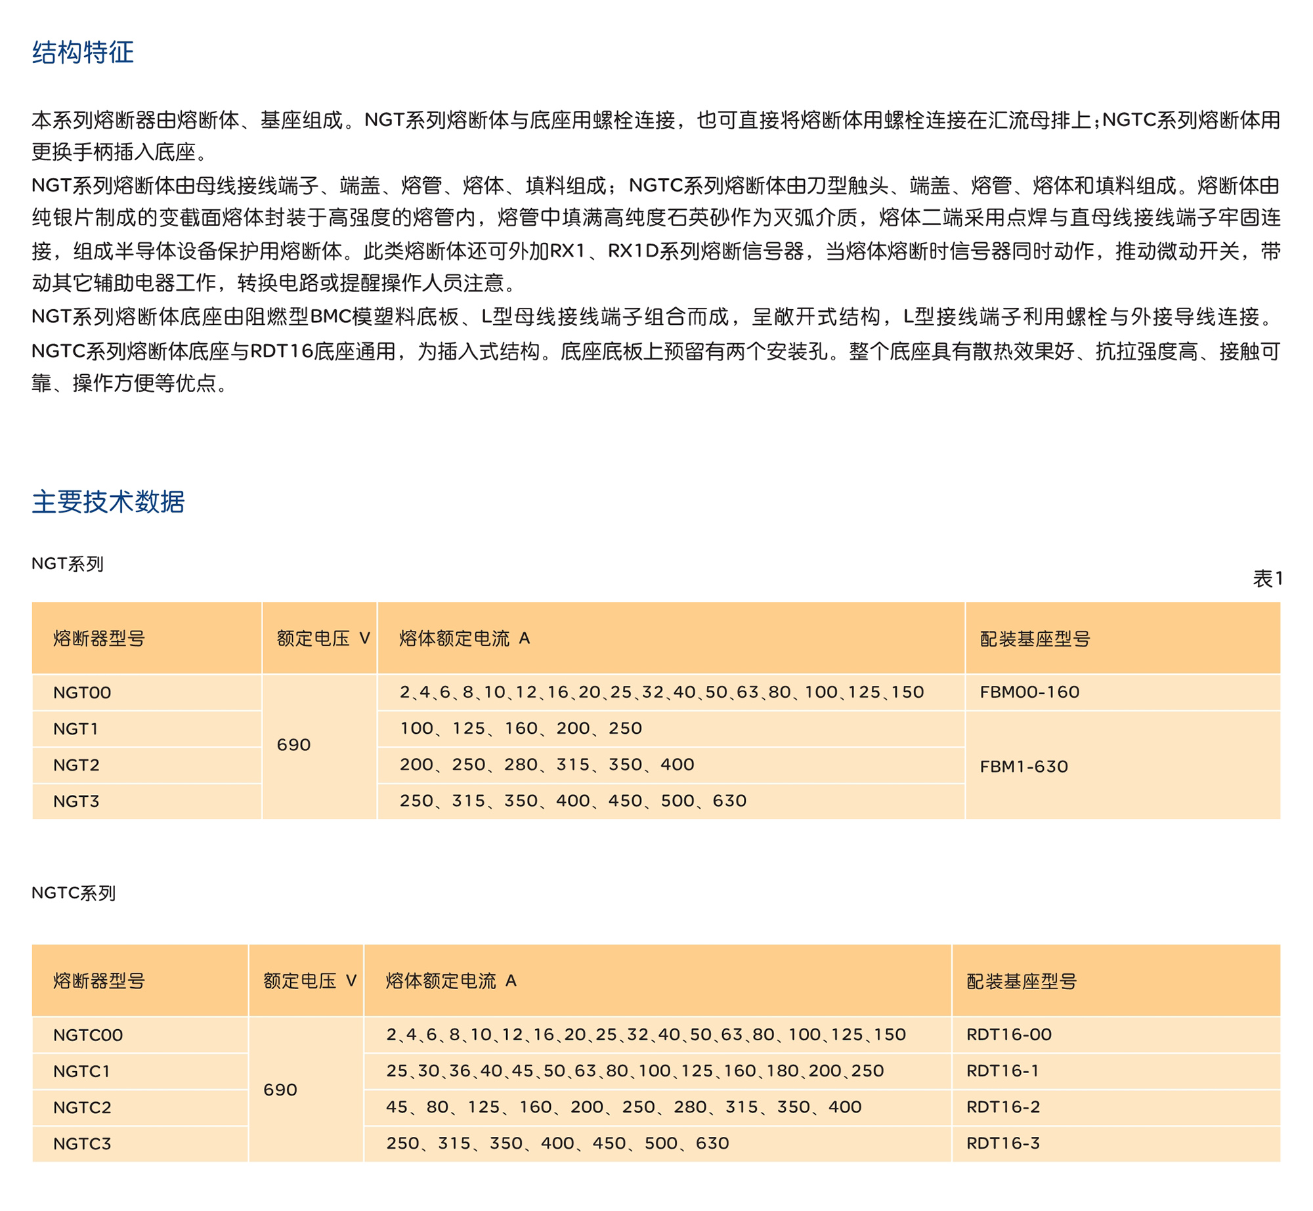Select the NGTC00 model cell
Image resolution: width=1313 pixels, height=1211 pixels.
(88, 1035)
